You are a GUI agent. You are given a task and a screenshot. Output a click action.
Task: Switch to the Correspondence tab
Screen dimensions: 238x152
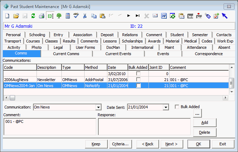209,54
